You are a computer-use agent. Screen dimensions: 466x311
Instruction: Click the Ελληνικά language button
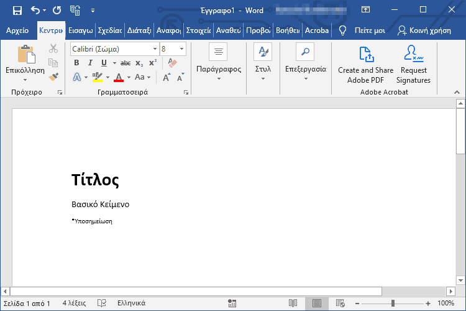[x=131, y=303]
